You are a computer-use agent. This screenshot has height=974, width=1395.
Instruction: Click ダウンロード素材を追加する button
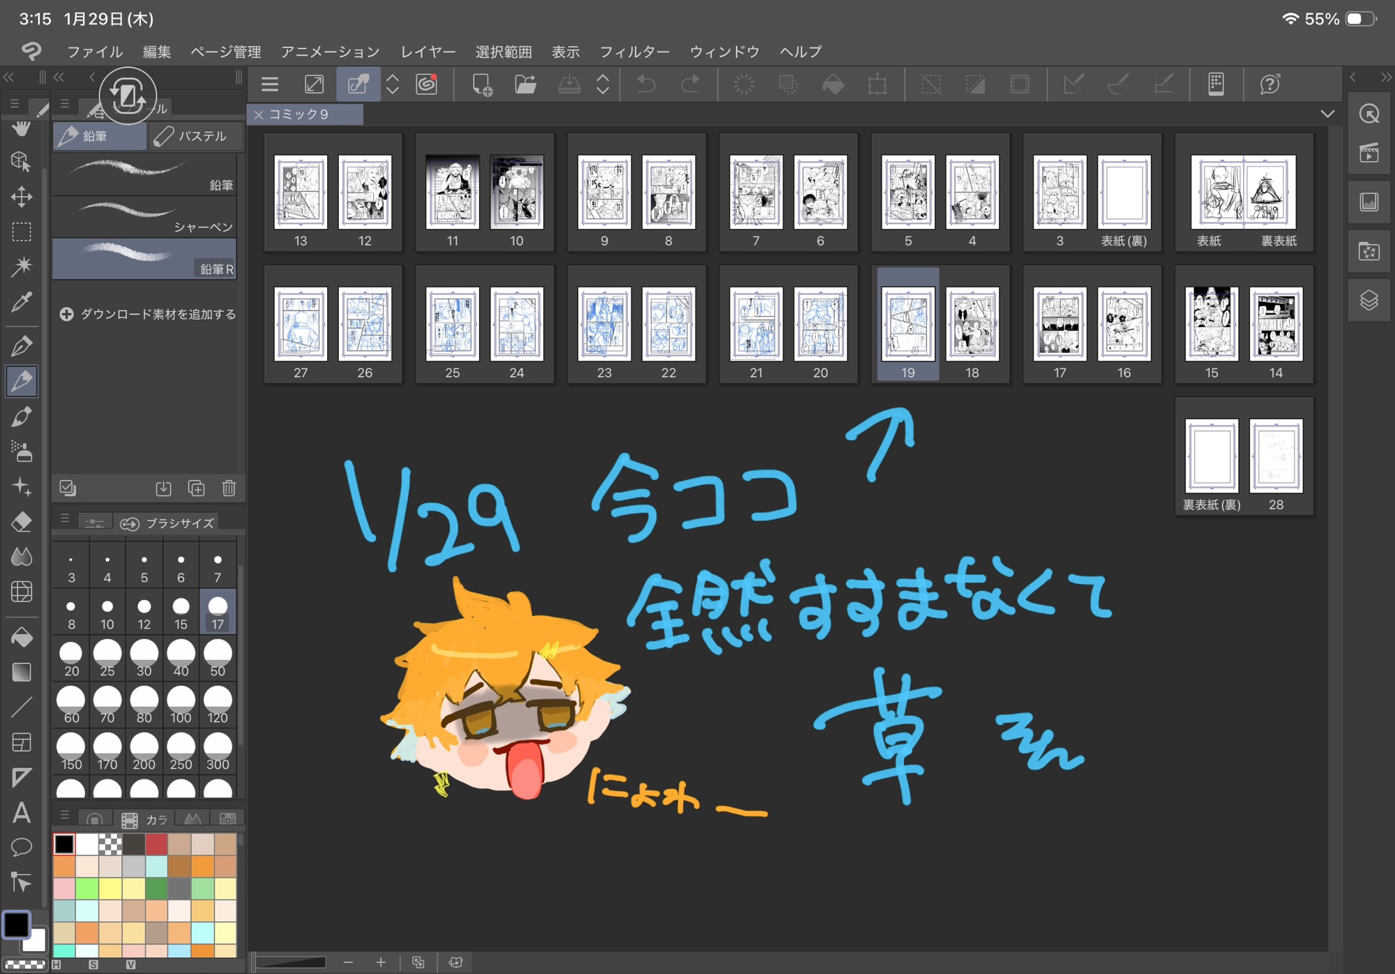pyautogui.click(x=148, y=315)
